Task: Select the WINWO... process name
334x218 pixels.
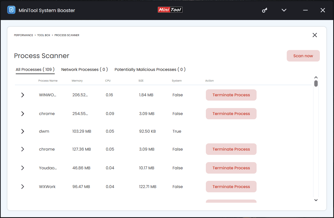Action: pos(48,95)
